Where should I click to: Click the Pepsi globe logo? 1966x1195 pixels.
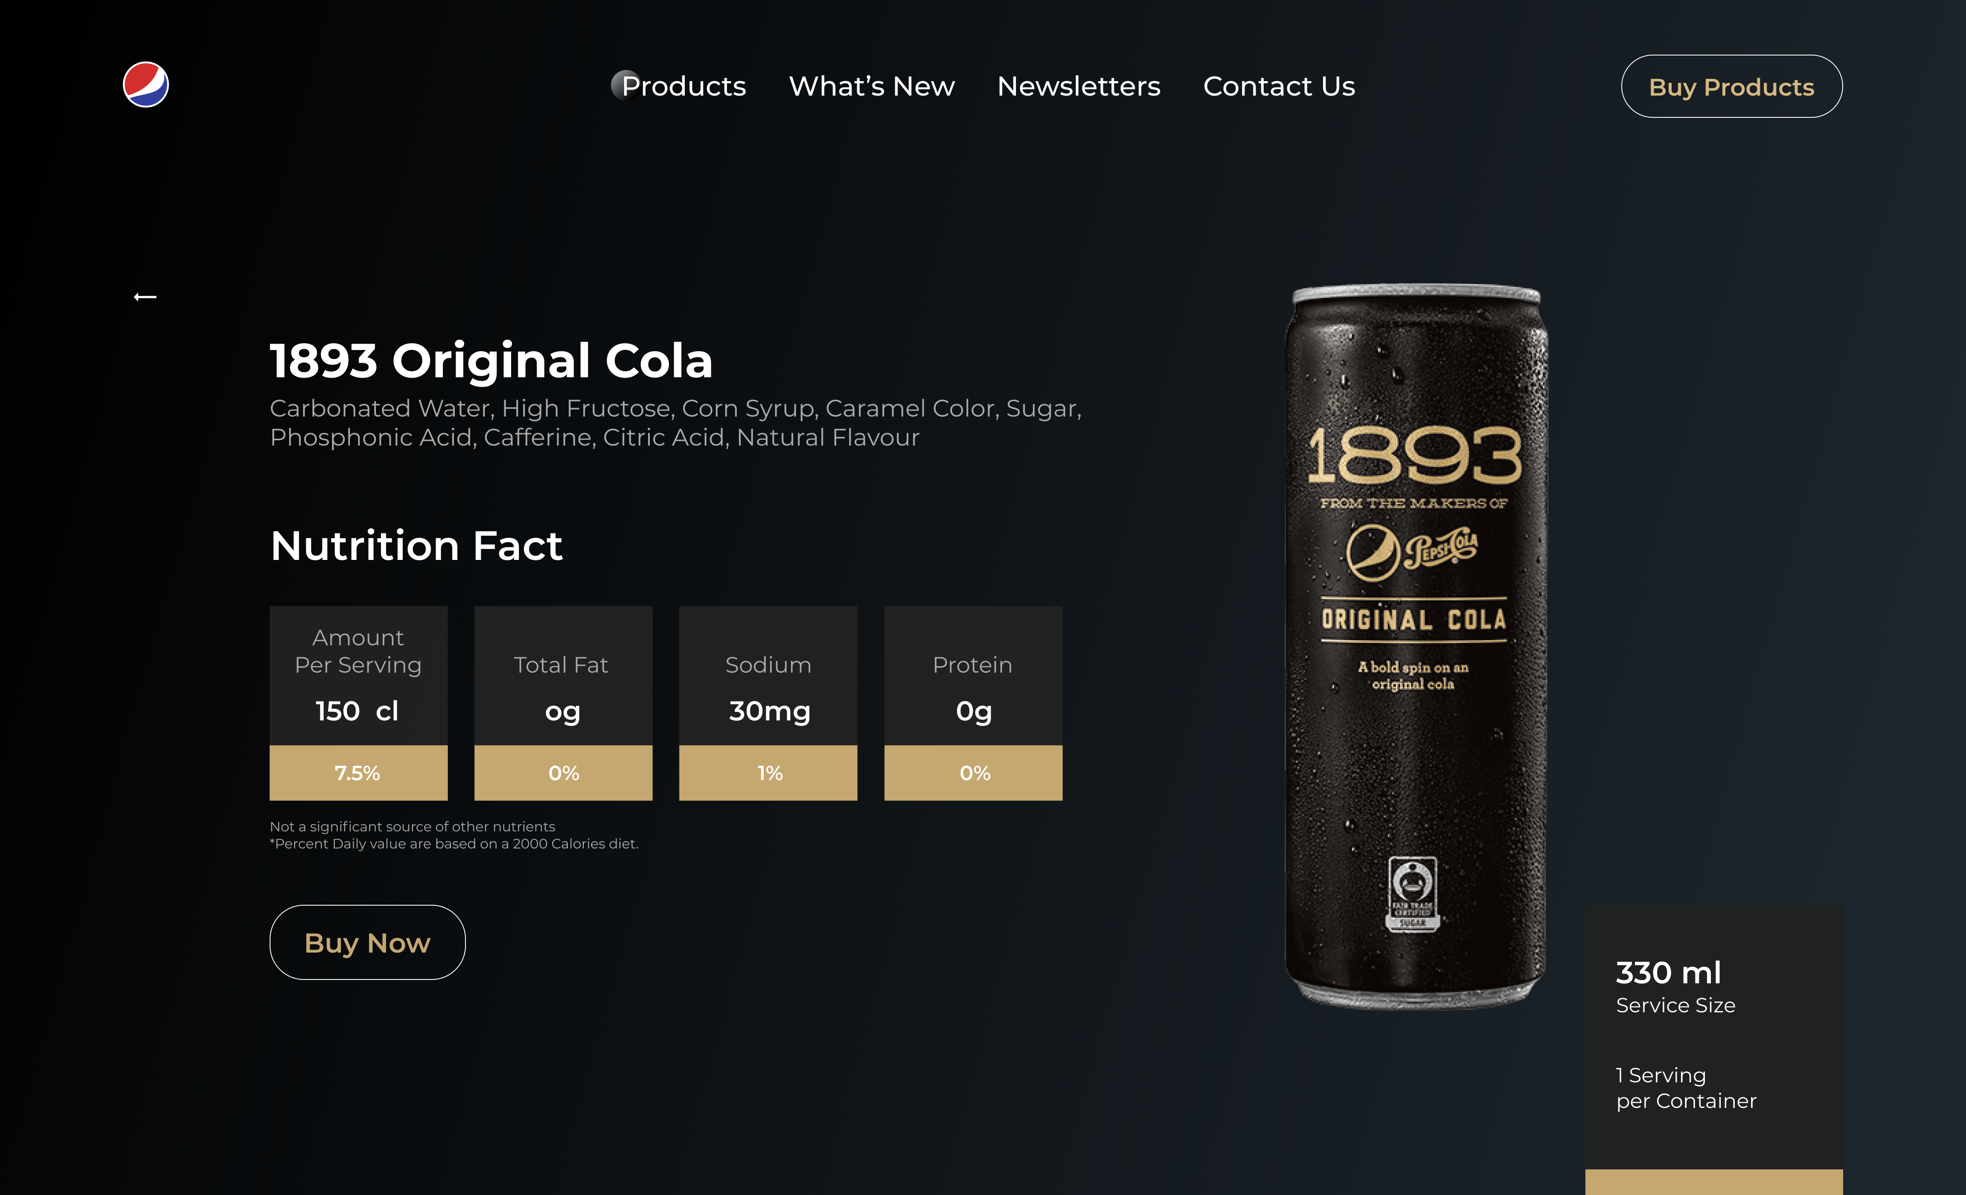pos(146,85)
